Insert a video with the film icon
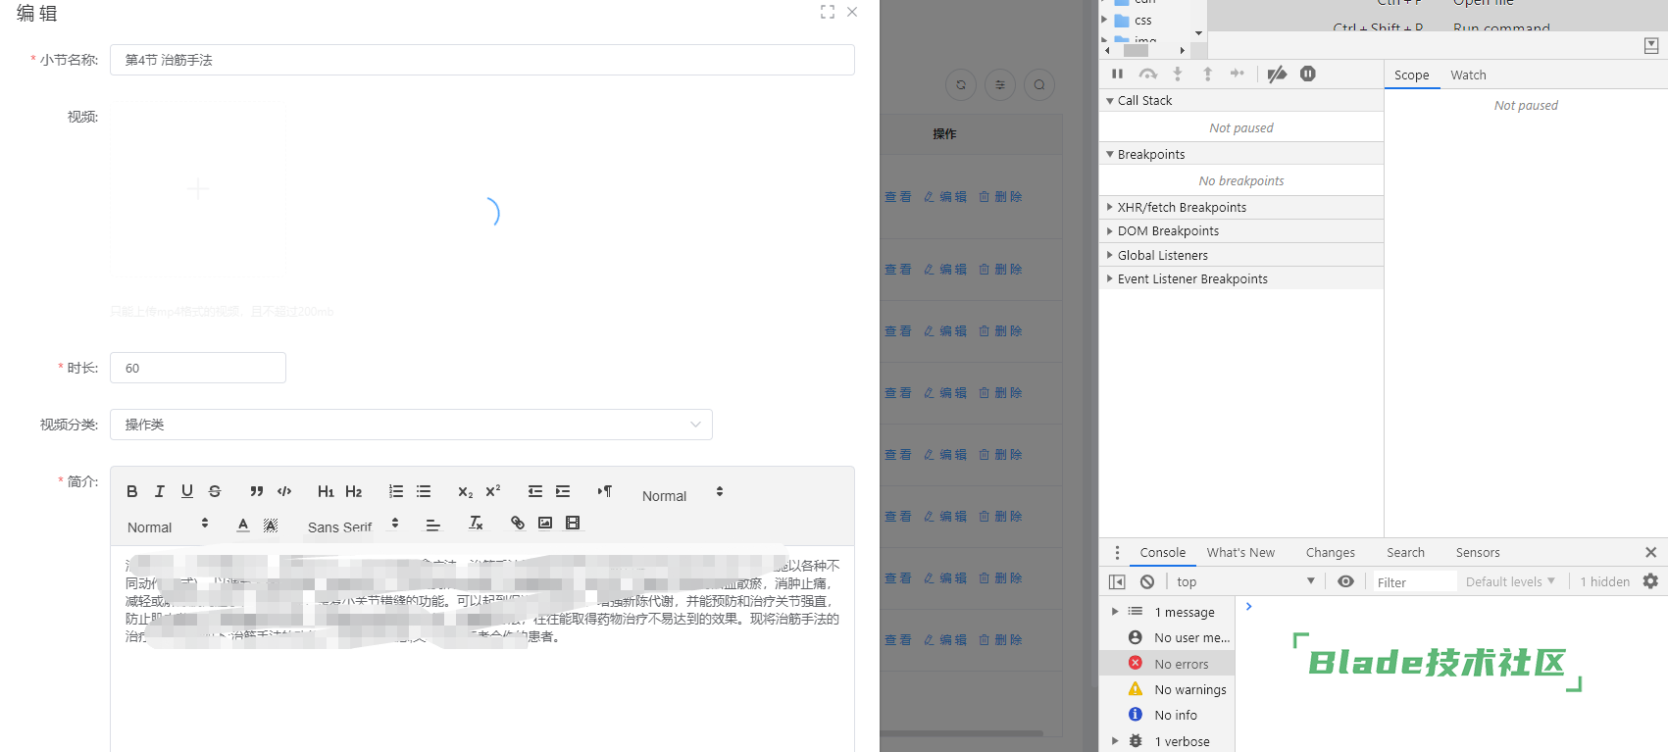The width and height of the screenshot is (1668, 752). [x=573, y=523]
